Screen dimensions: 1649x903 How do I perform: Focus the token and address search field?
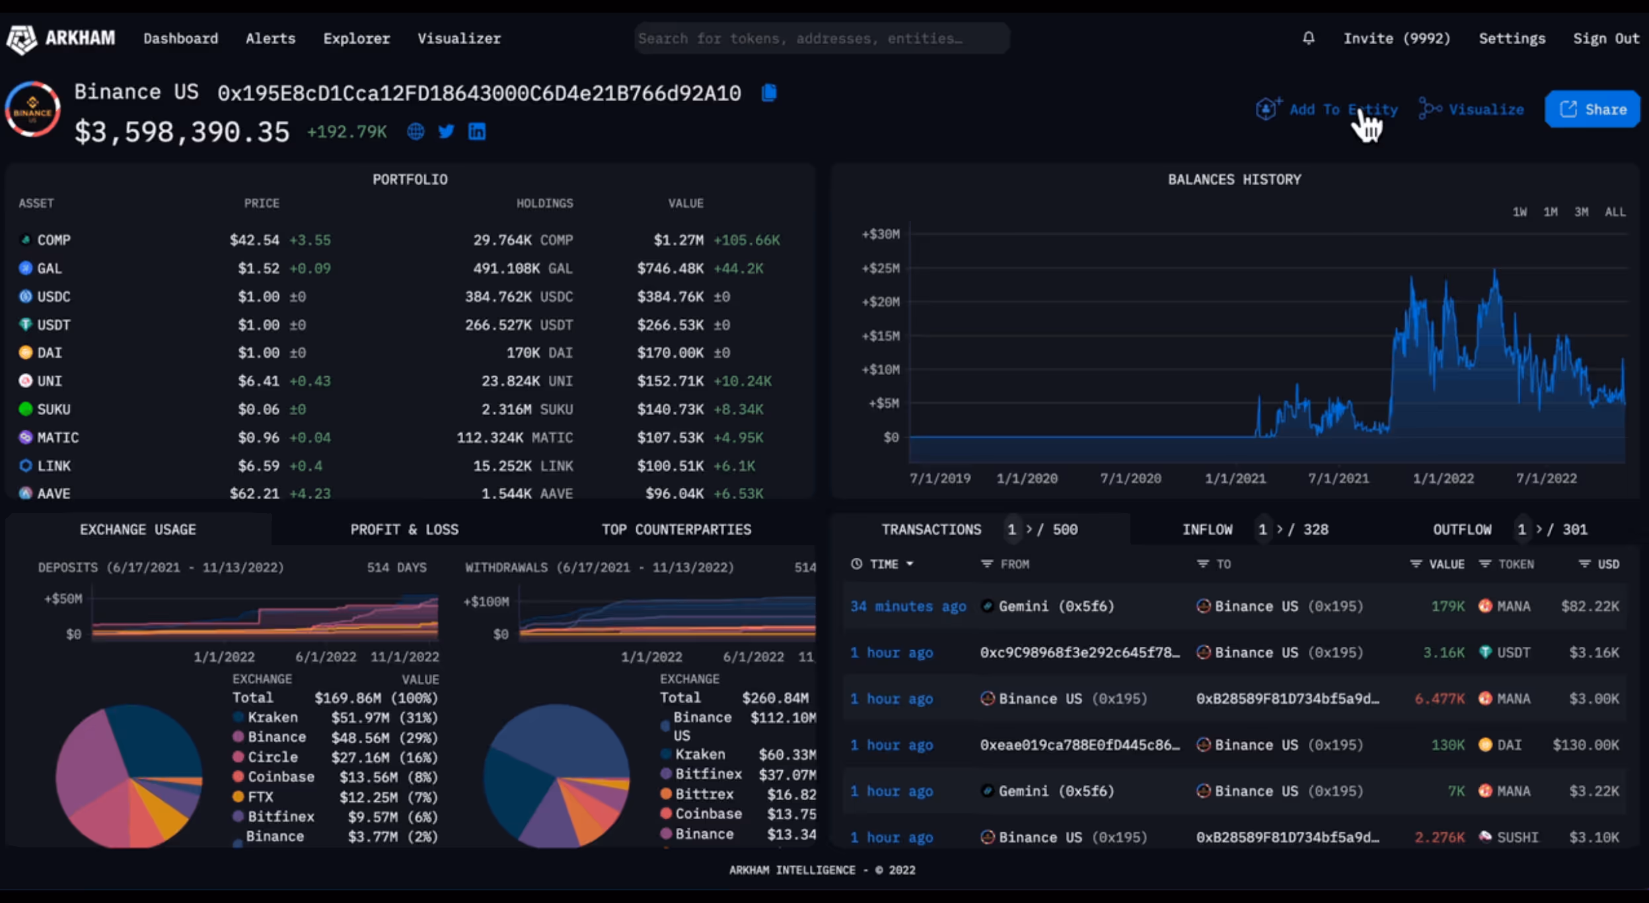[x=821, y=38]
